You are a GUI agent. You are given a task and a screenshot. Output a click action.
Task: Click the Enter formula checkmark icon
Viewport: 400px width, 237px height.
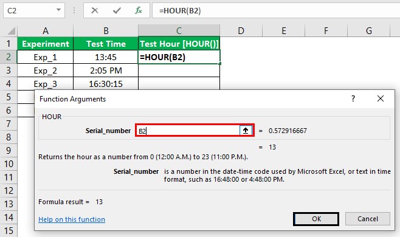(117, 10)
